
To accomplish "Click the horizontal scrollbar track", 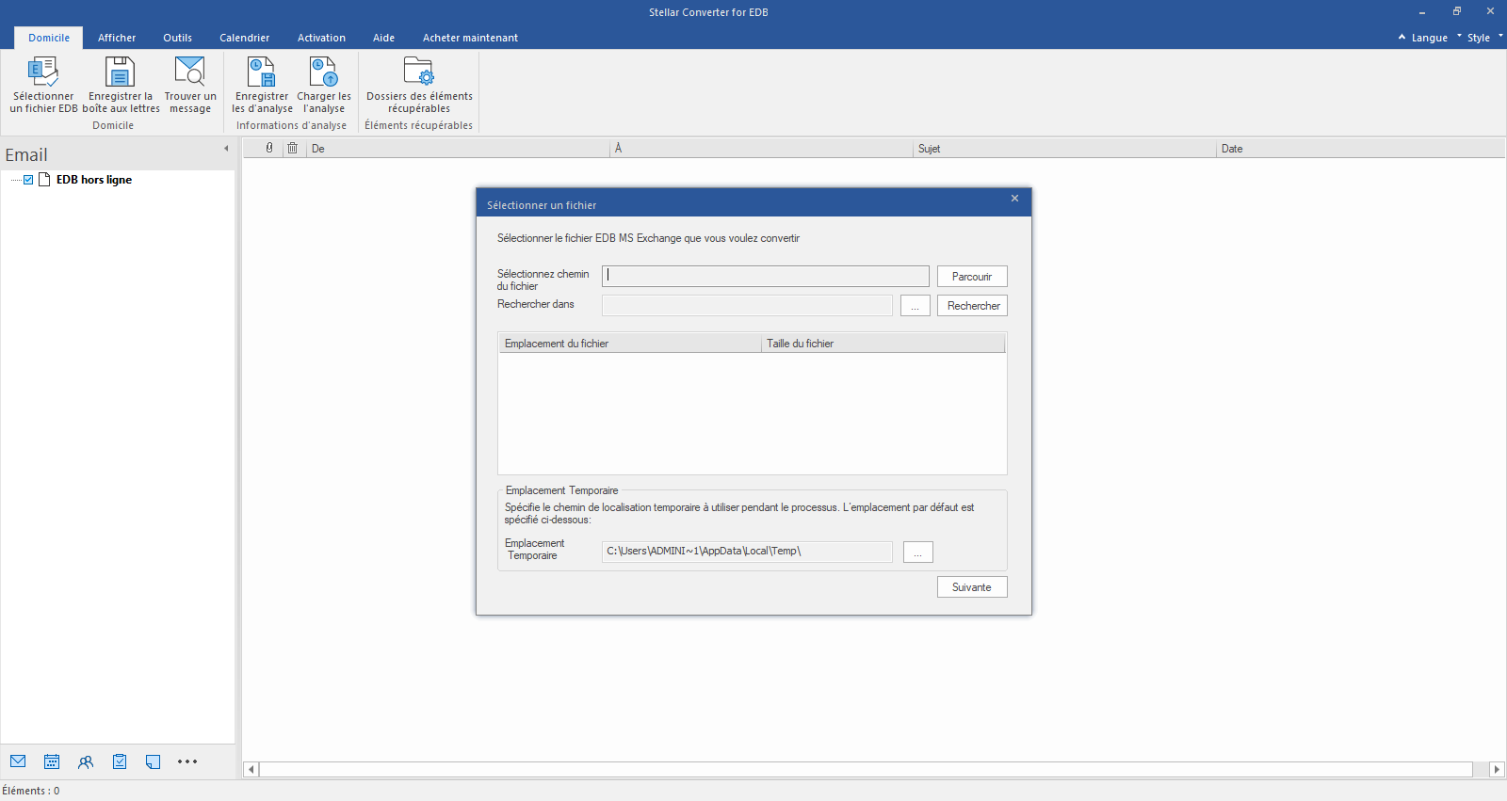I will pyautogui.click(x=867, y=770).
